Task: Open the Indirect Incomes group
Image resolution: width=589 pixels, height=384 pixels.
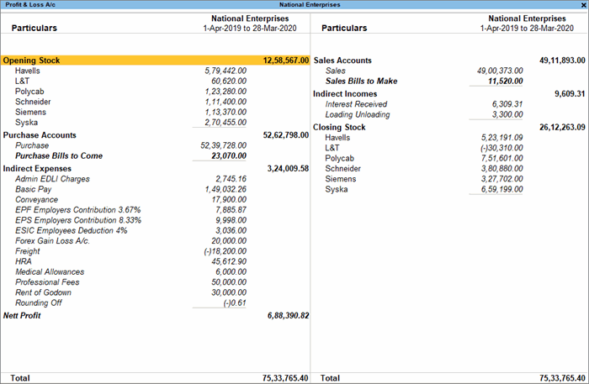Action: pyautogui.click(x=344, y=93)
